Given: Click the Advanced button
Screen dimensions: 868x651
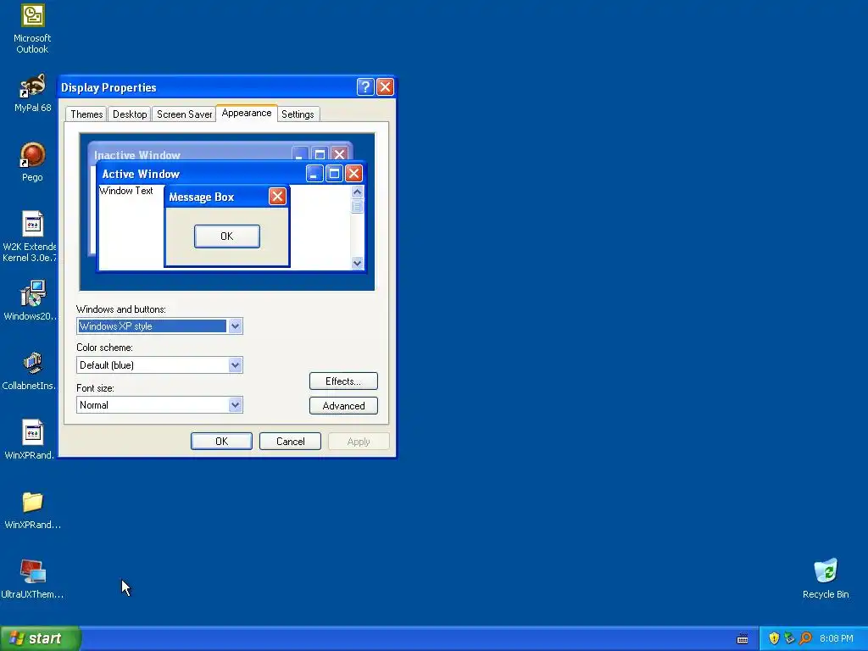Looking at the screenshot, I should pos(343,406).
